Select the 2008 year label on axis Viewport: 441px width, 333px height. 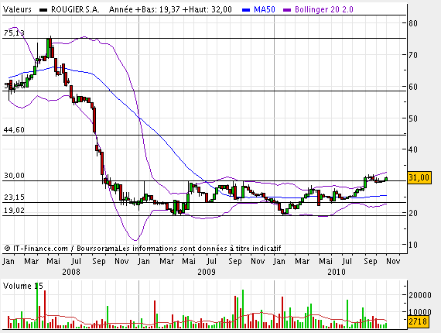[71, 272]
